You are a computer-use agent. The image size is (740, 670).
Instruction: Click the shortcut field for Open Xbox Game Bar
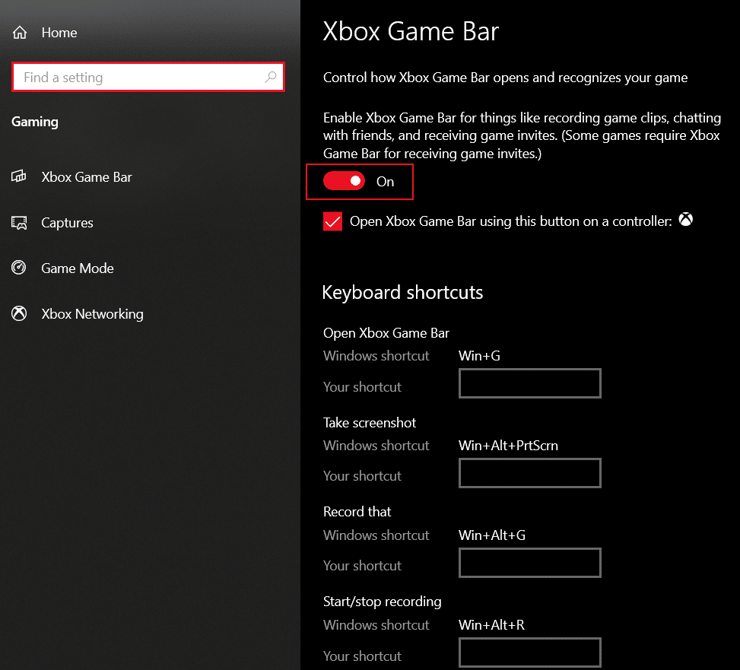pyautogui.click(x=529, y=383)
